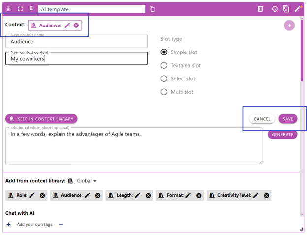Toggle fullscreen with the expand icon
The height and width of the screenshot is (235, 307).
(x=20, y=9)
